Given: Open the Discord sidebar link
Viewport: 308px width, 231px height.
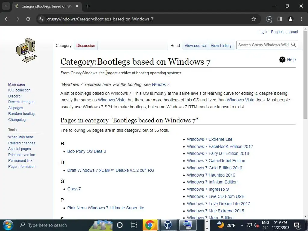Looking at the screenshot, I should pyautogui.click(x=14, y=96).
